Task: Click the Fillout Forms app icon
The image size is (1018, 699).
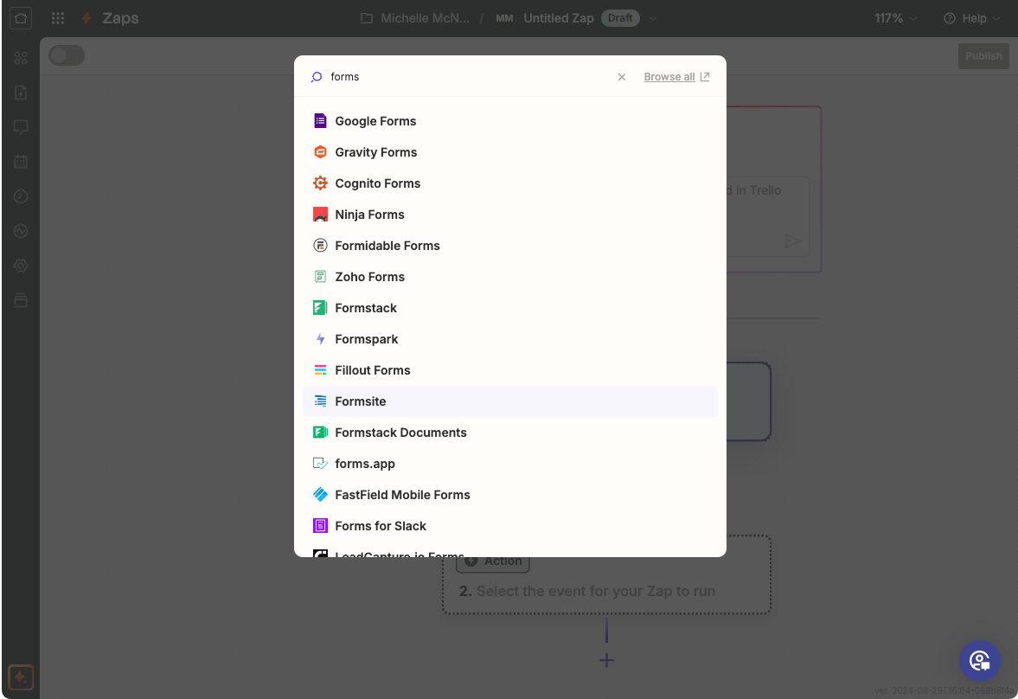Action: (x=320, y=370)
